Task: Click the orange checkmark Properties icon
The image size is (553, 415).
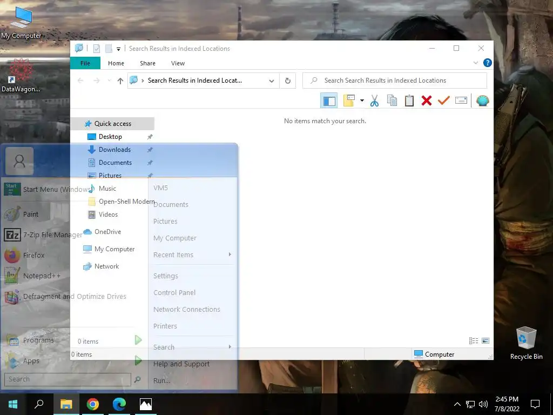Action: 443,101
